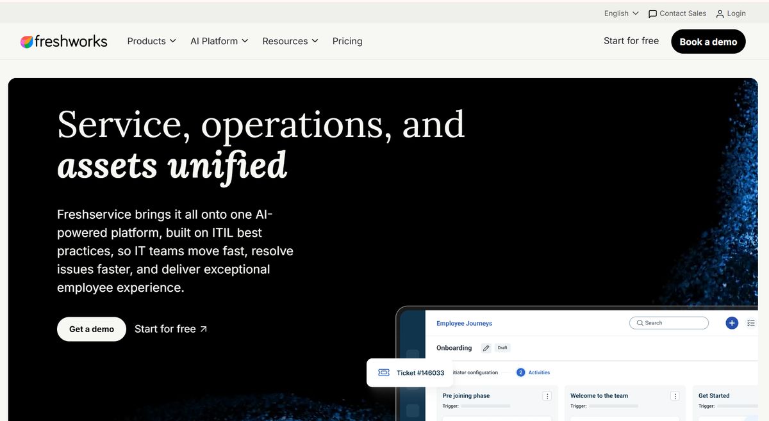Click the arrow icon after hero Start for free
The image size is (769, 421).
[203, 329]
